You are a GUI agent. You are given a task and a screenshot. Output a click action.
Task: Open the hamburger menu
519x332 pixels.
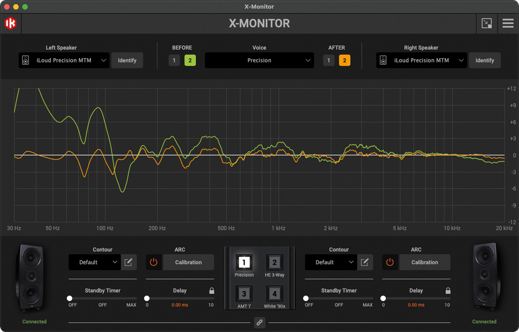tap(508, 23)
